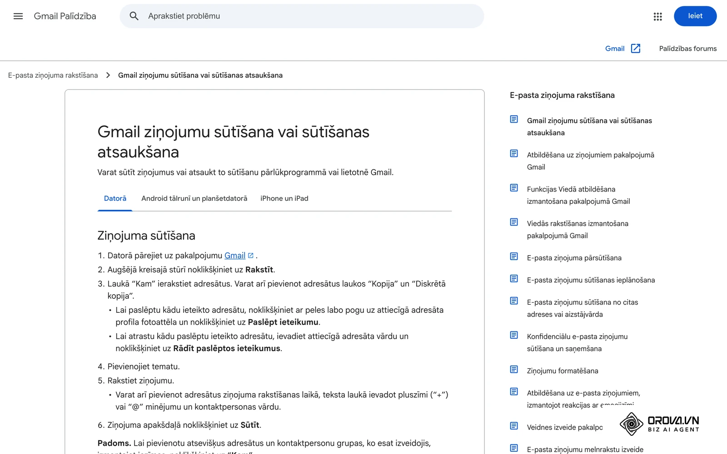Click article icon beside "Konfidenciālu e-pasta ziņojumu"
This screenshot has width=727, height=454.
coord(514,335)
